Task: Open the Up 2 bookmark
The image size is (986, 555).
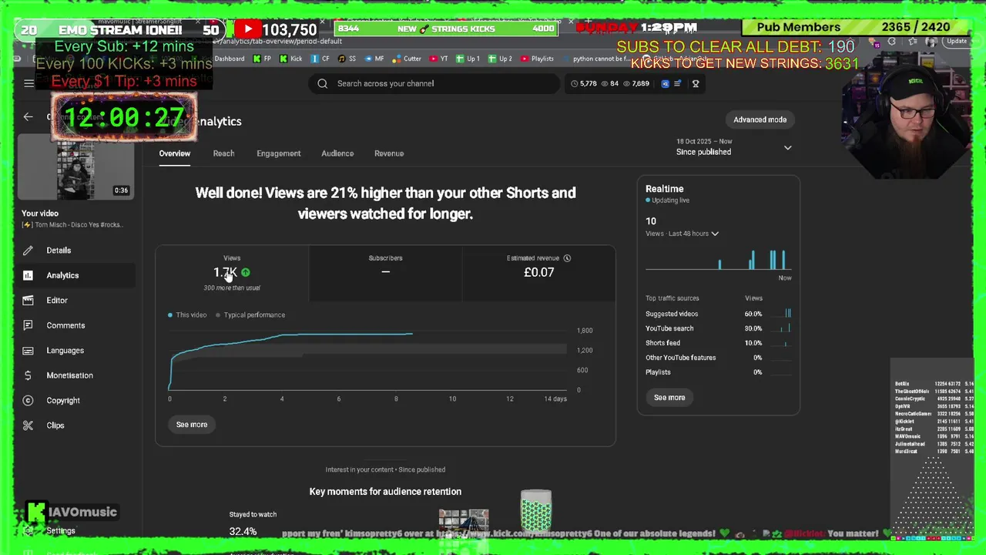Action: (x=500, y=59)
